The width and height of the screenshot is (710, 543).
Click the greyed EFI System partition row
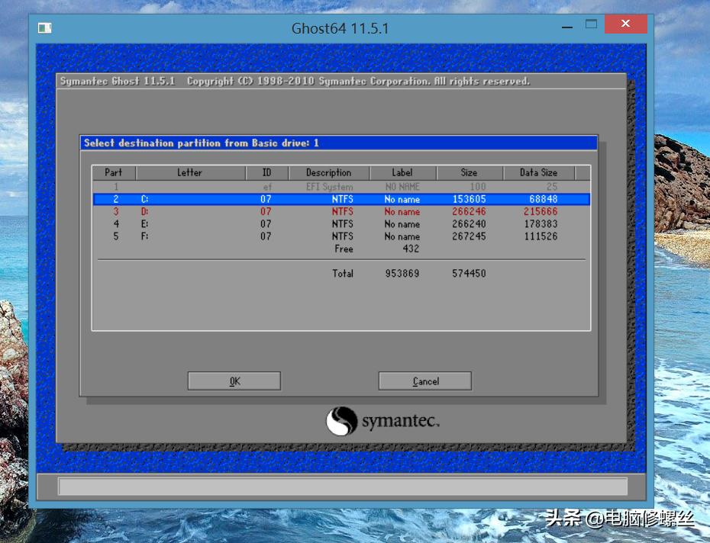click(340, 187)
